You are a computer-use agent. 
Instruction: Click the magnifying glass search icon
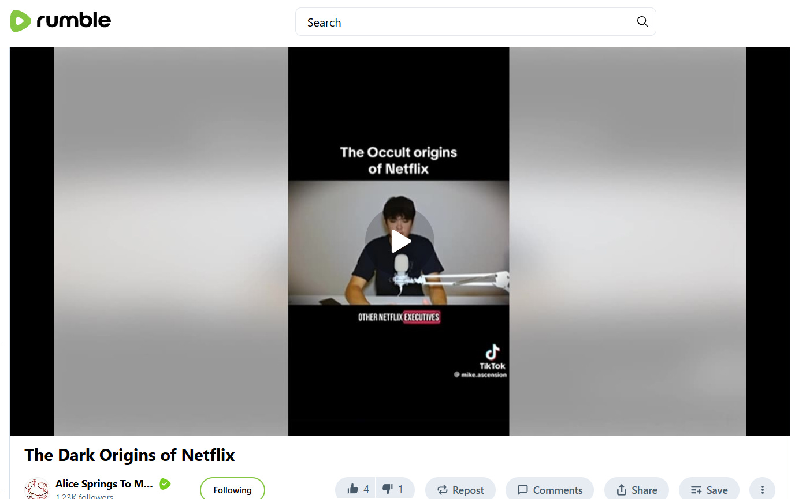(642, 22)
